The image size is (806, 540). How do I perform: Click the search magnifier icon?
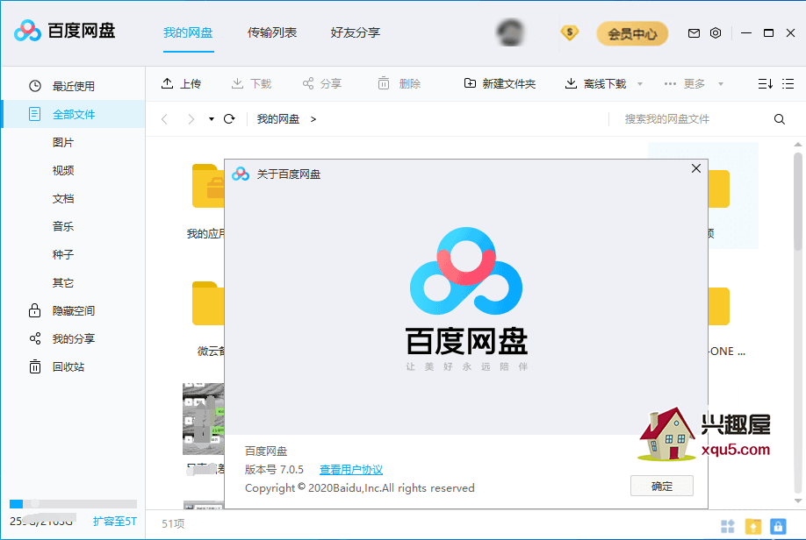(x=780, y=119)
